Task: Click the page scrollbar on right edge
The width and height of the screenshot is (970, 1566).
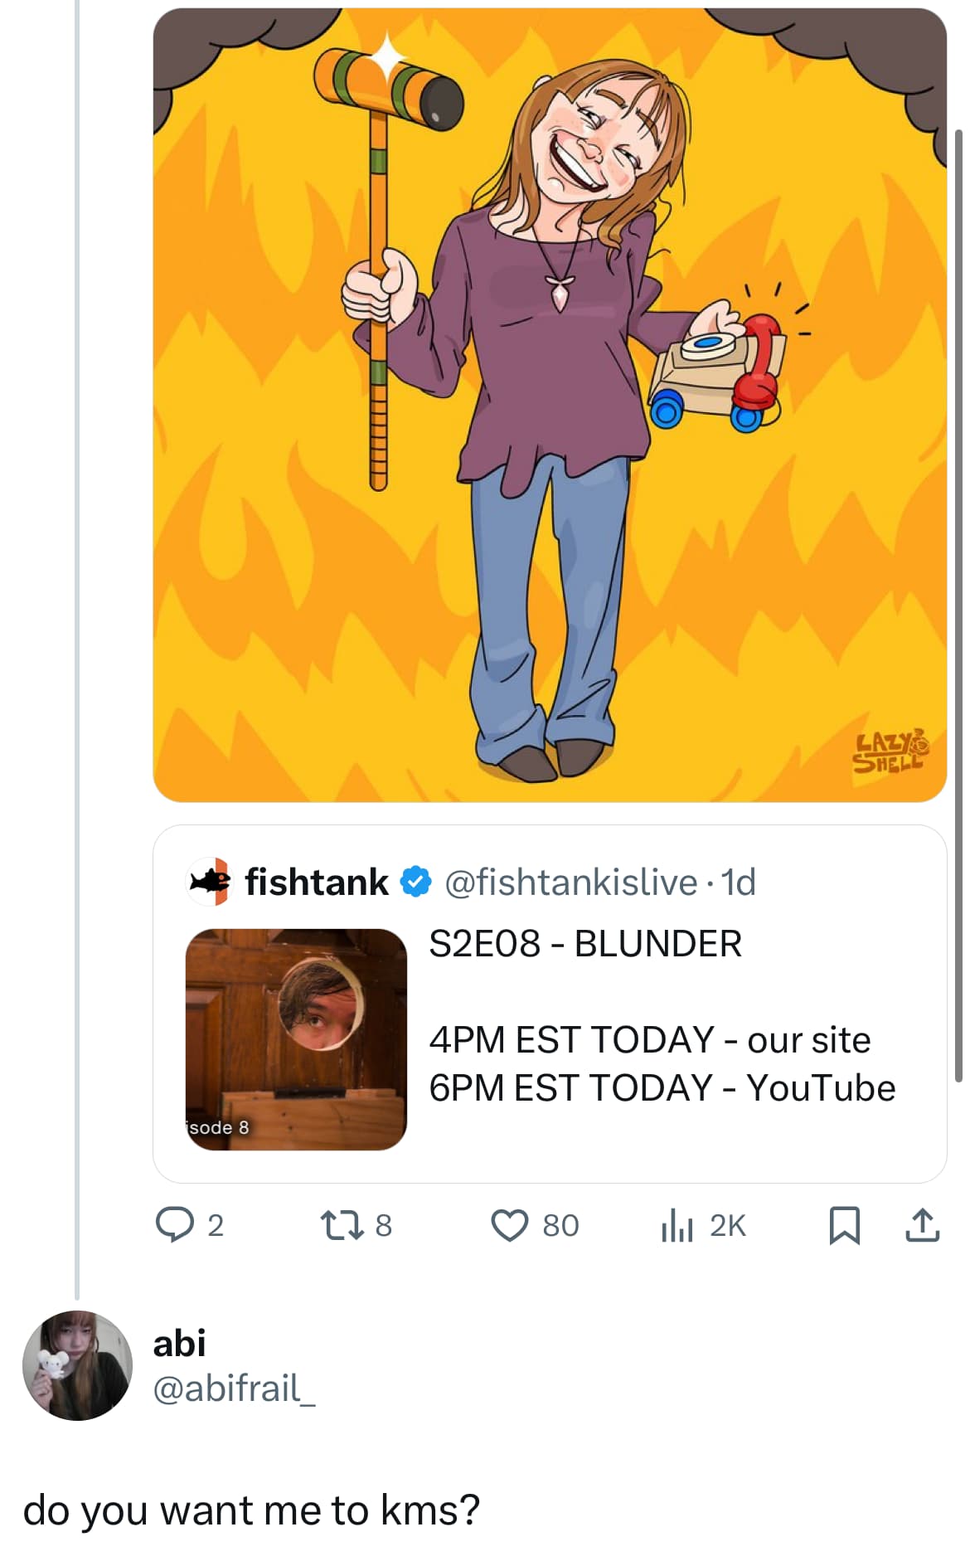Action: pos(958,605)
